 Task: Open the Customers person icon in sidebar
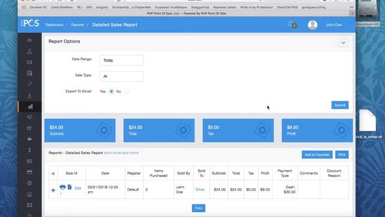pos(29,51)
